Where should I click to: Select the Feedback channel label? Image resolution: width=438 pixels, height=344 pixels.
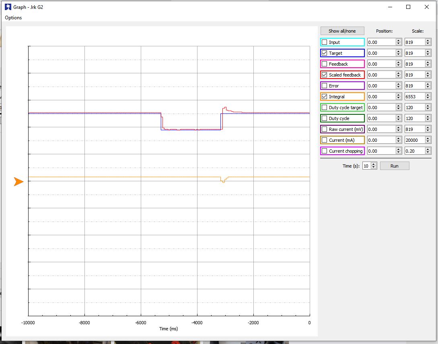[338, 64]
